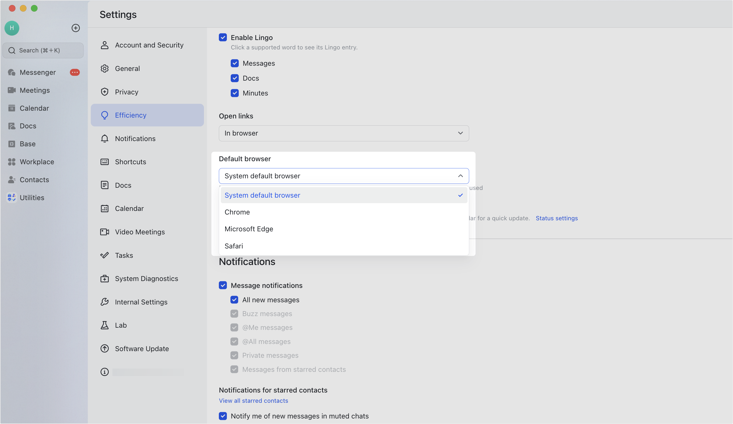Screen dimensions: 733x424
Task: Toggle the All new messages checkbox
Action: click(x=234, y=300)
